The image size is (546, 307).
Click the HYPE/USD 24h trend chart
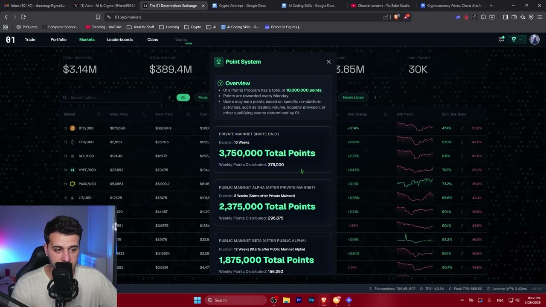point(415,170)
